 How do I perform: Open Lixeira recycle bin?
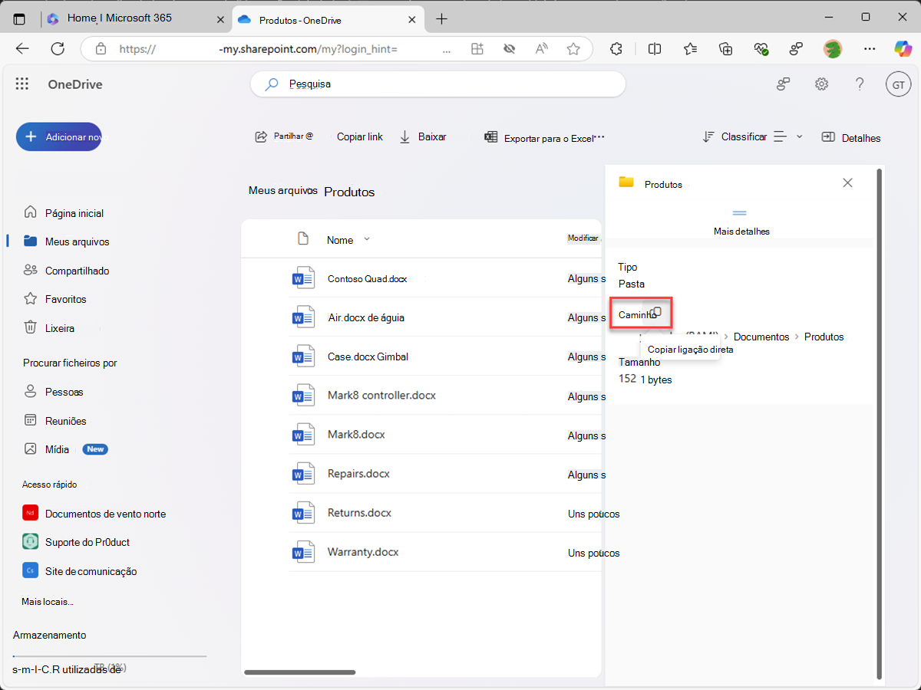(50, 328)
